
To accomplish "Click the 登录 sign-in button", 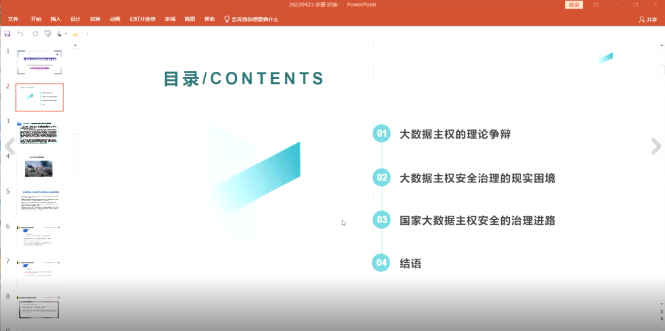I will pyautogui.click(x=574, y=5).
